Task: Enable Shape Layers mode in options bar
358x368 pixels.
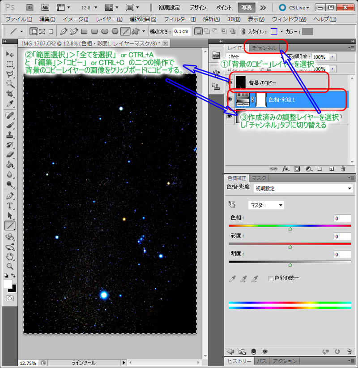Action: pos(34,31)
